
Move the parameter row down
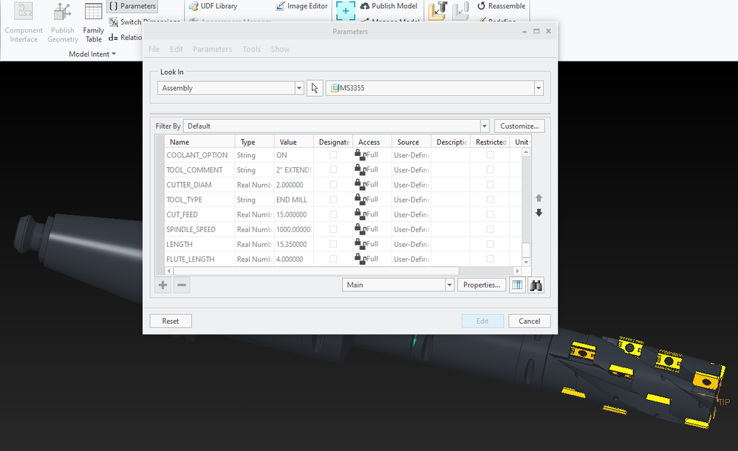coord(539,213)
